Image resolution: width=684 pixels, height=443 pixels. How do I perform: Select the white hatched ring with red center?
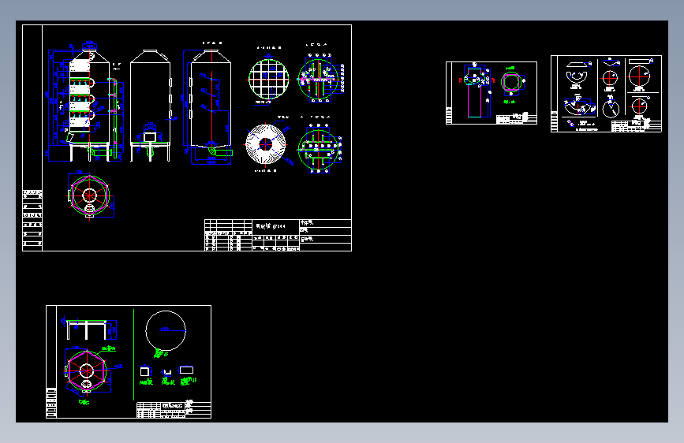pos(266,144)
